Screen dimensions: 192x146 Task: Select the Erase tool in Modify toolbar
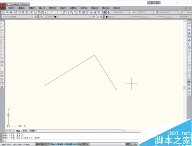tap(189, 23)
